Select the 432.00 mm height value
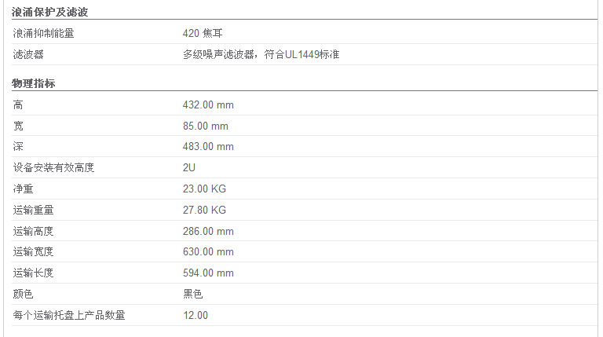This screenshot has width=603, height=337. 208,104
